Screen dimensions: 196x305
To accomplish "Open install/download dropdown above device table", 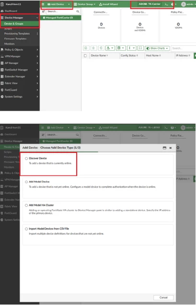I will (110, 48).
